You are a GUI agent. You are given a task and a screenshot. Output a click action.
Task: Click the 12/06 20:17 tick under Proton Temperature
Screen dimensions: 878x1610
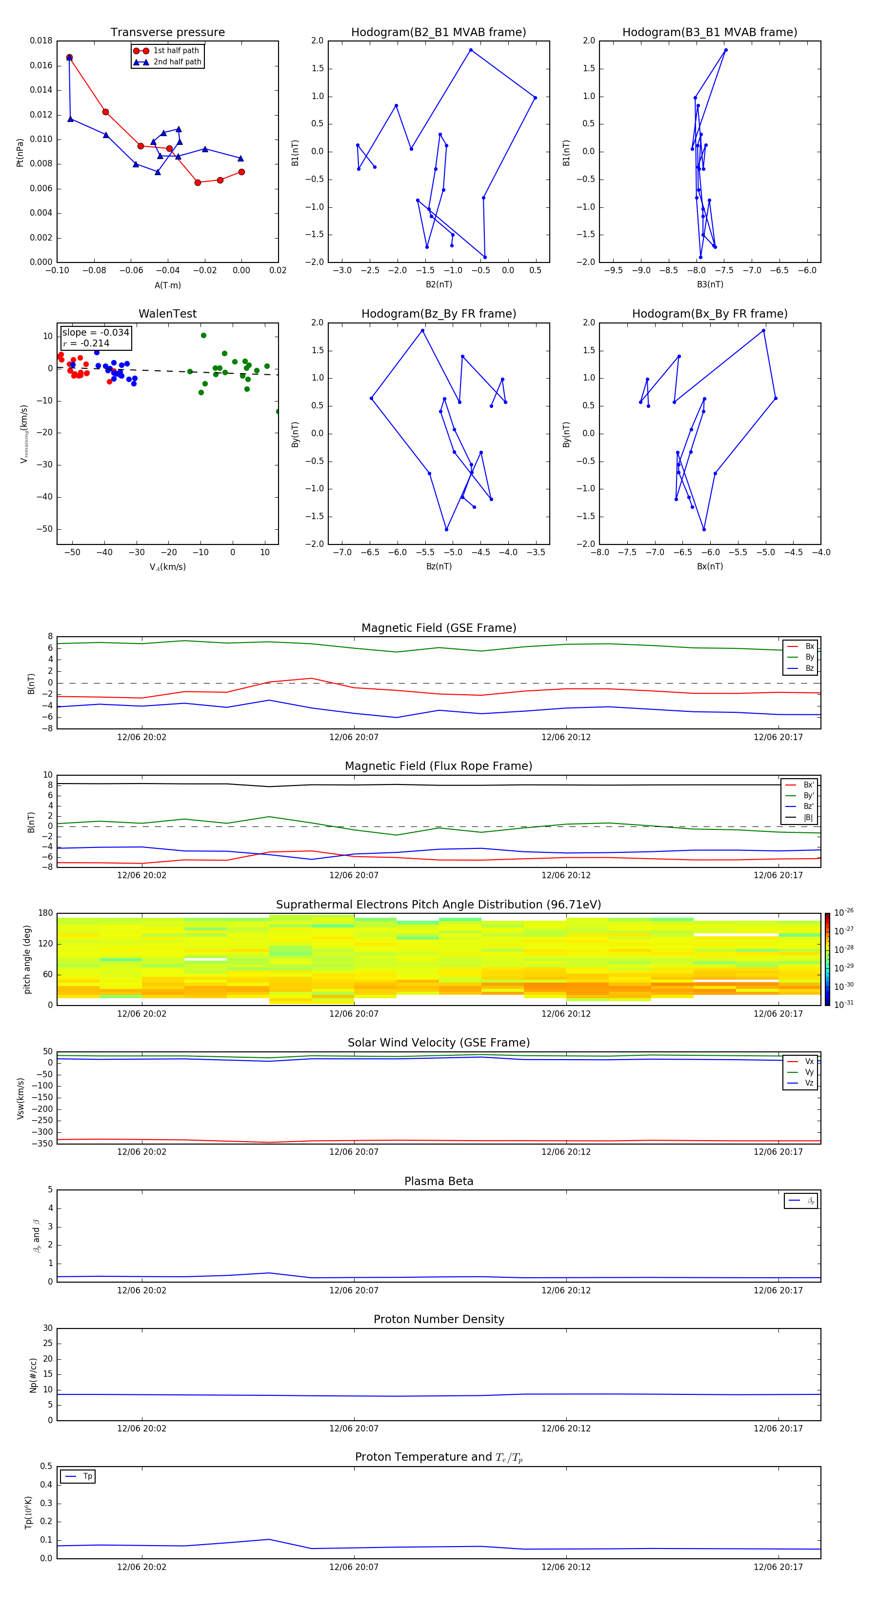pyautogui.click(x=778, y=1568)
